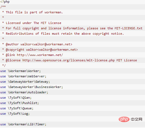Screen dimensions: 145x128
Task: Click the 'use \Workerman\Lib\Timer;' line
Action: pyautogui.click(x=23, y=124)
